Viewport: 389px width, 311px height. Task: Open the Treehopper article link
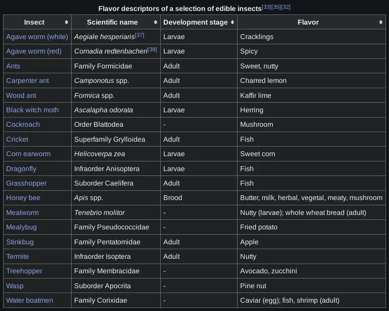click(24, 271)
